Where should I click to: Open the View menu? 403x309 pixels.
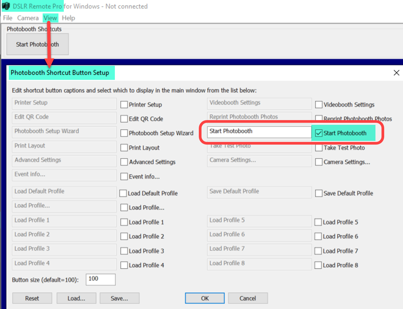(50, 18)
